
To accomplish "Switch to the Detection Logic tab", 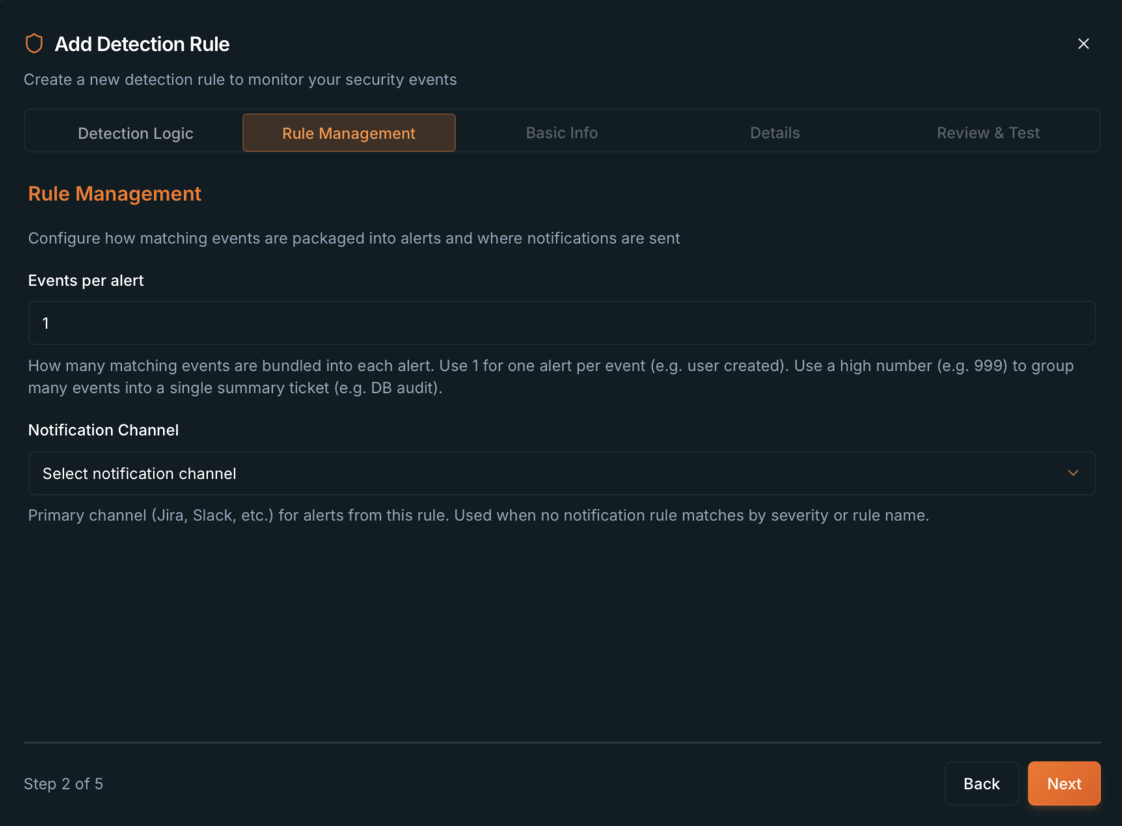I will point(135,133).
